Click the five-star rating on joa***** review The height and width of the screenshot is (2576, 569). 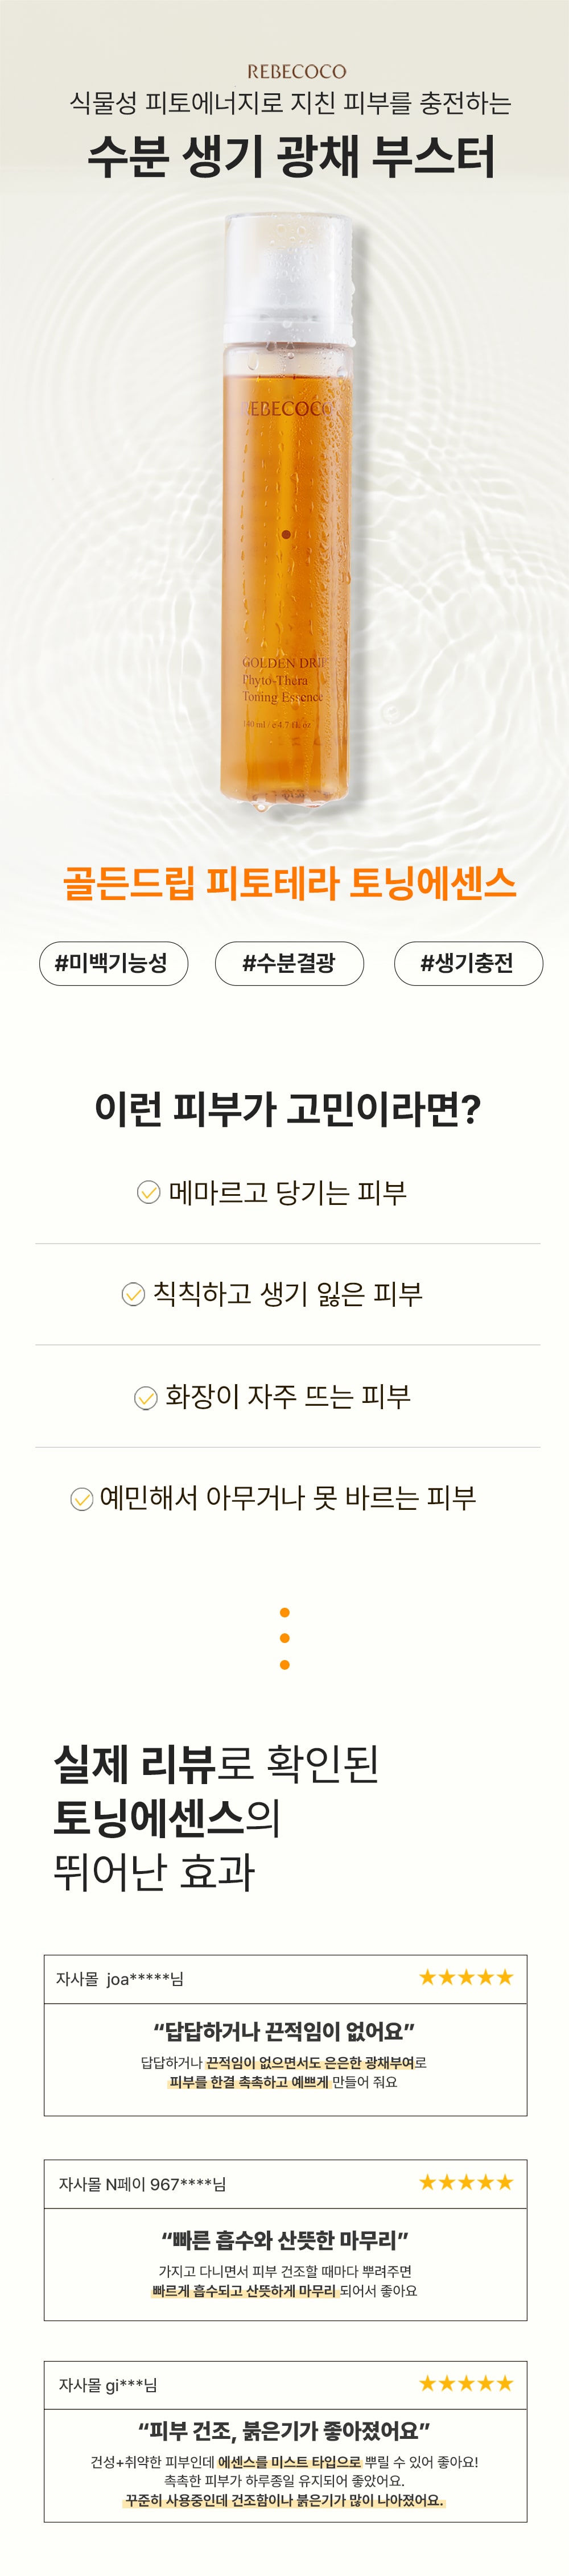coord(466,1977)
